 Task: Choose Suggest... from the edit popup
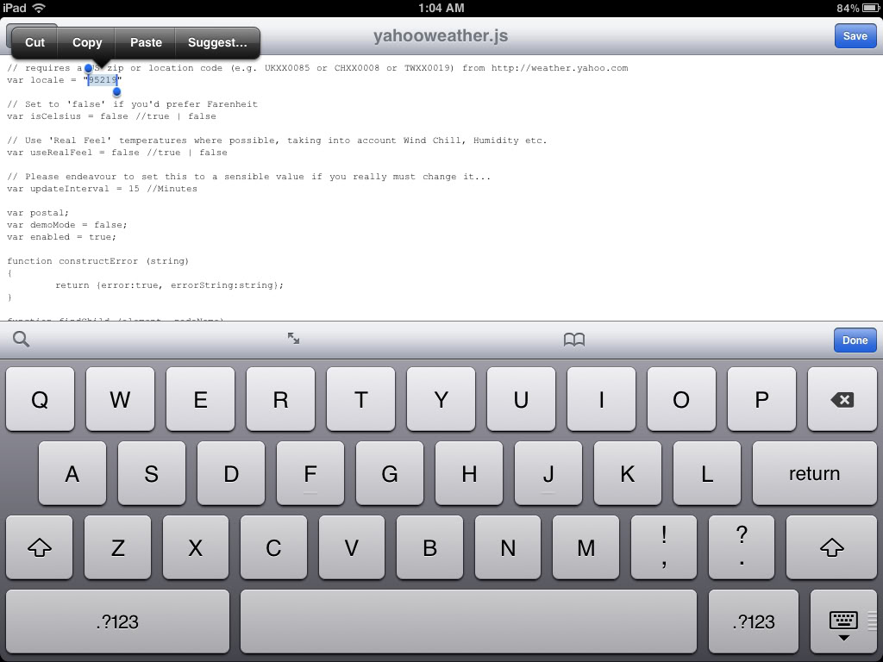217,42
